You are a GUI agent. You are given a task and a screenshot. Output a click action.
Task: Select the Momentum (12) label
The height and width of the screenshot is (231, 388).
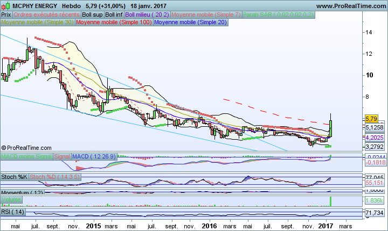point(22,192)
